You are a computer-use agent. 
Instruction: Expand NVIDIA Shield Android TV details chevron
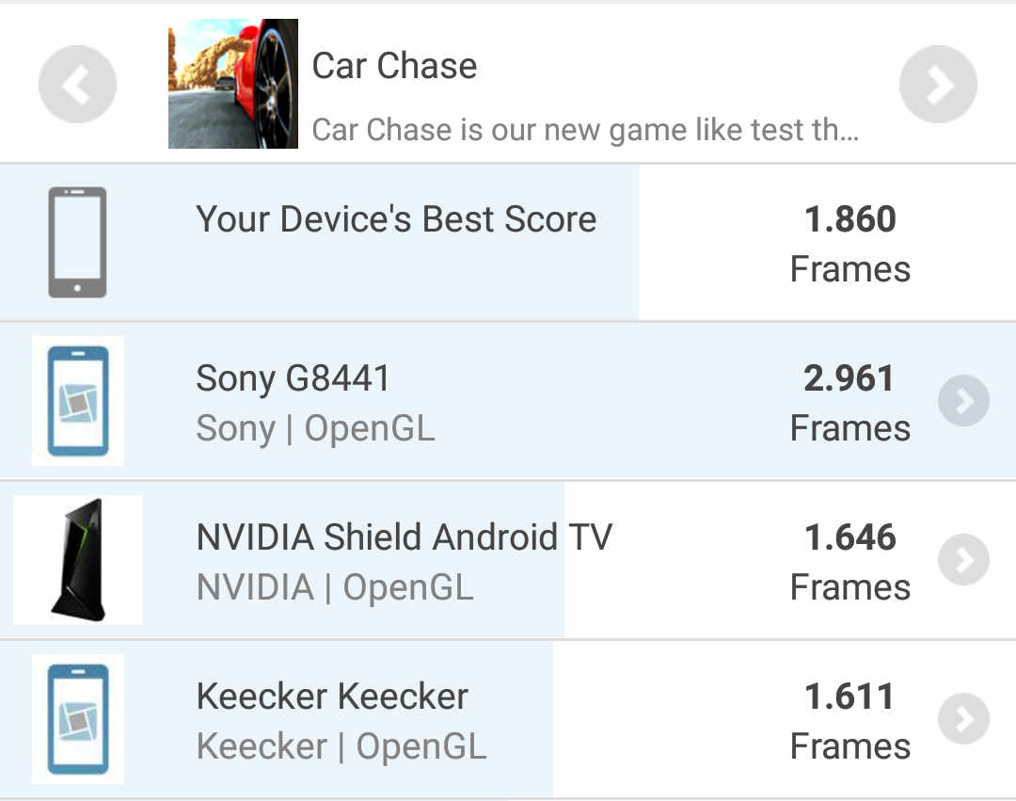coord(963,559)
